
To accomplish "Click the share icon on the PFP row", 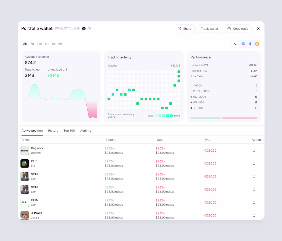I will (254, 163).
